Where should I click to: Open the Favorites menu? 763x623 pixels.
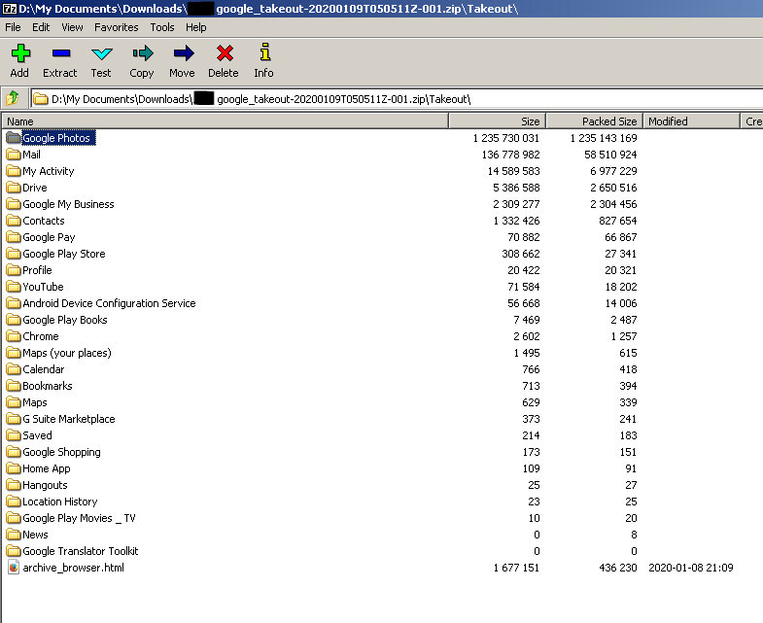(117, 27)
